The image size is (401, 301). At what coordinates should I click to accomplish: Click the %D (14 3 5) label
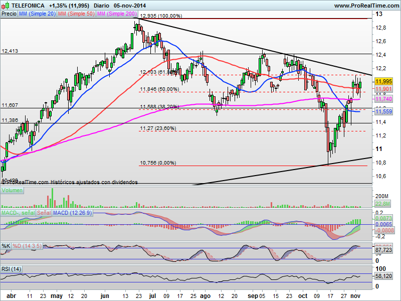[x=27, y=246]
